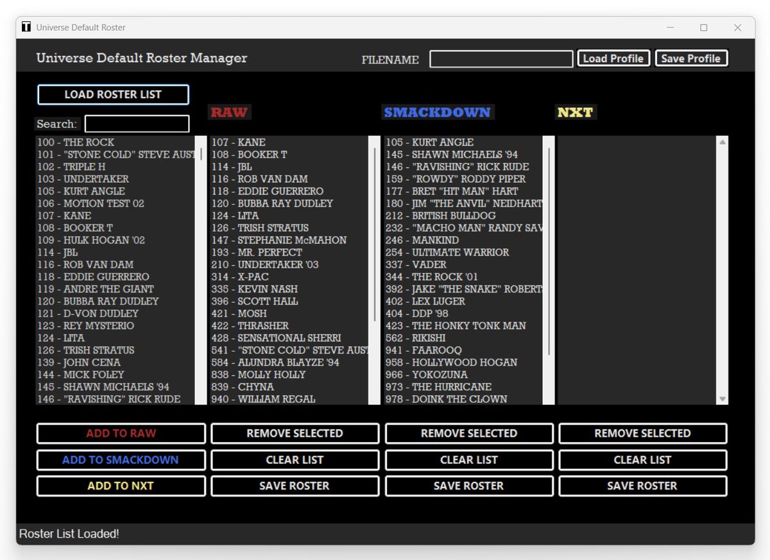Screen dimensions: 770x560
Task: Select '428 - SENSATIONAL SHERRI' in the RAW list
Action: click(289, 337)
